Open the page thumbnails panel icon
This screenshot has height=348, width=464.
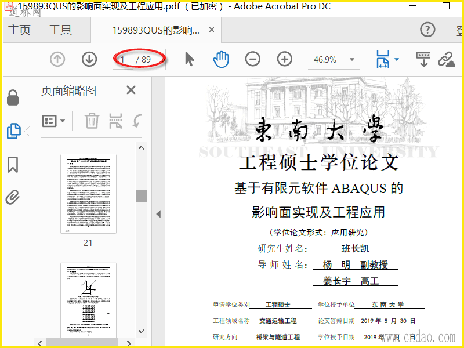13,131
